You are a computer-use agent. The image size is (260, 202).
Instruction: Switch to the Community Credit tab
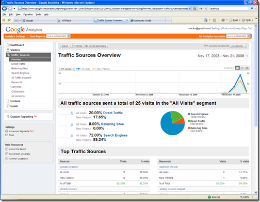click(148, 21)
